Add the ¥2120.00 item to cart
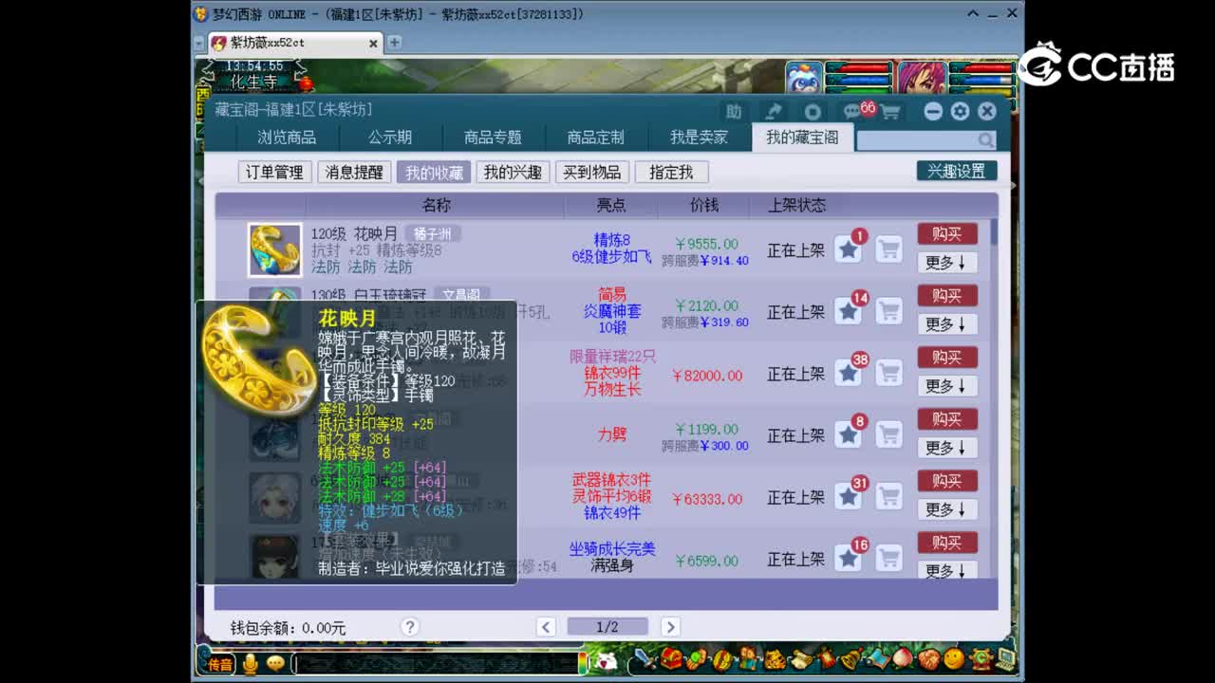This screenshot has width=1215, height=683. (x=888, y=311)
